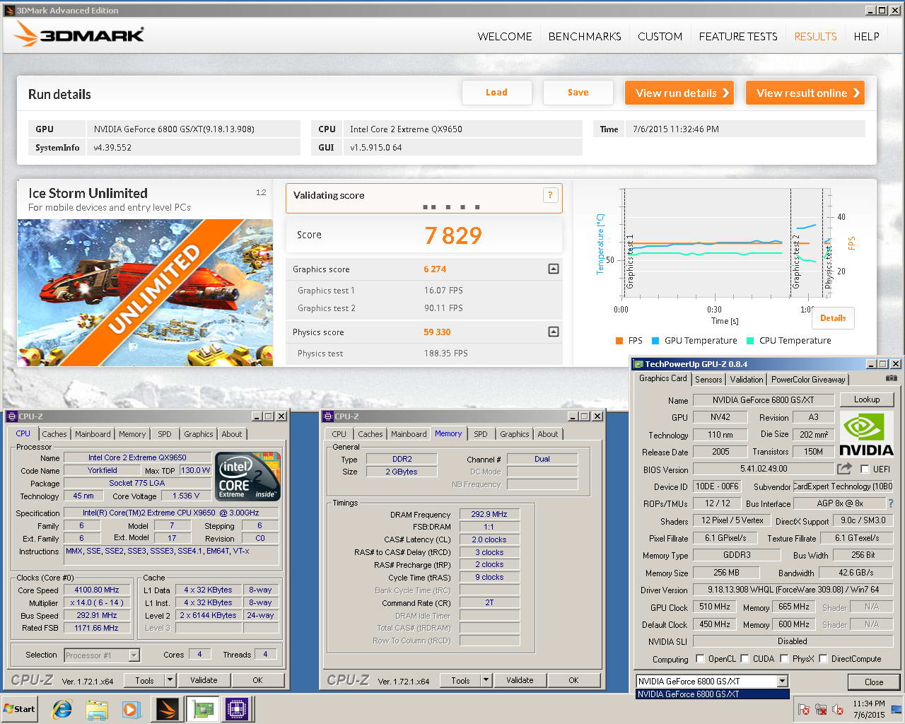
Task: Collapse the Physics score section
Action: pyautogui.click(x=554, y=332)
